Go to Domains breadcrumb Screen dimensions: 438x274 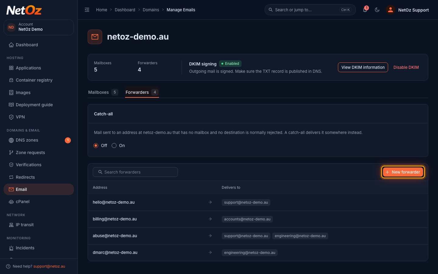pyautogui.click(x=151, y=10)
